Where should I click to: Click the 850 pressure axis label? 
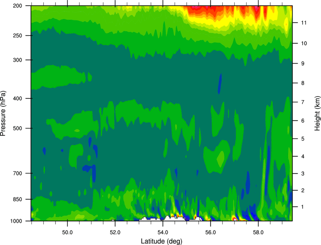click(18, 199)
